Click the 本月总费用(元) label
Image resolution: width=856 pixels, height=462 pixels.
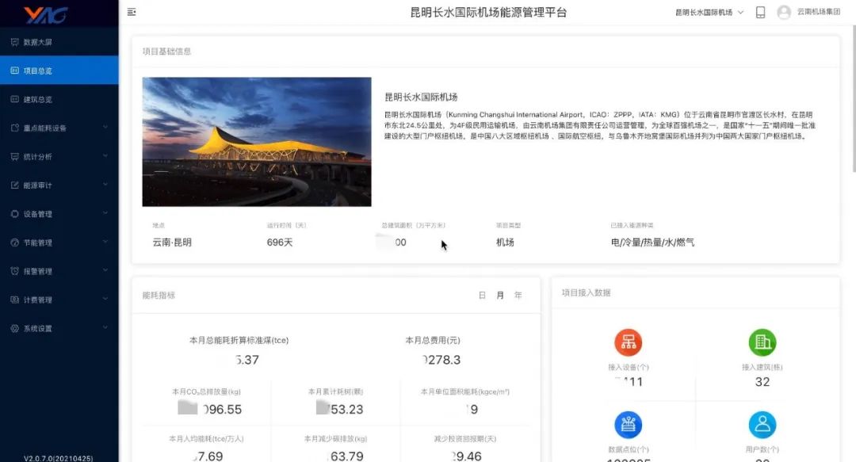433,340
